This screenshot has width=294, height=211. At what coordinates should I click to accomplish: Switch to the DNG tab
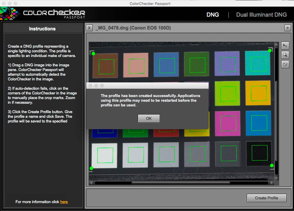tap(213, 15)
